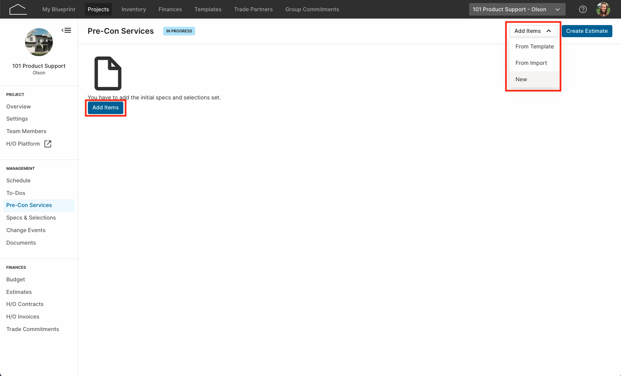621x376 pixels.
Task: Click the empty document icon
Action: tap(108, 73)
